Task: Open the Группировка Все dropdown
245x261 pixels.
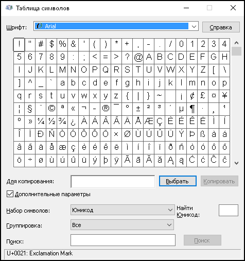Action: pyautogui.click(x=122, y=225)
